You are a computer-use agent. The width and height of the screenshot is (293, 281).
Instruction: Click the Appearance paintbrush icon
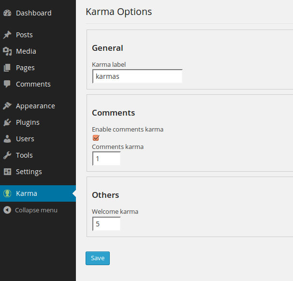pyautogui.click(x=7, y=106)
